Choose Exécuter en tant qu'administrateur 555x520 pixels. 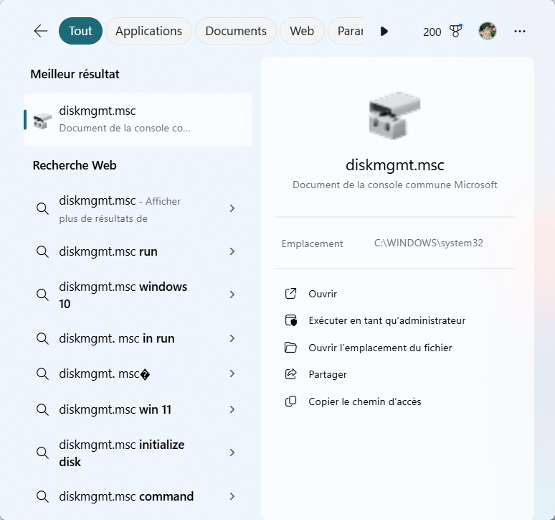[x=387, y=321]
